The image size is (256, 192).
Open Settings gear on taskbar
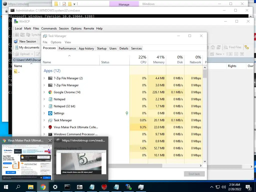pos(55,187)
